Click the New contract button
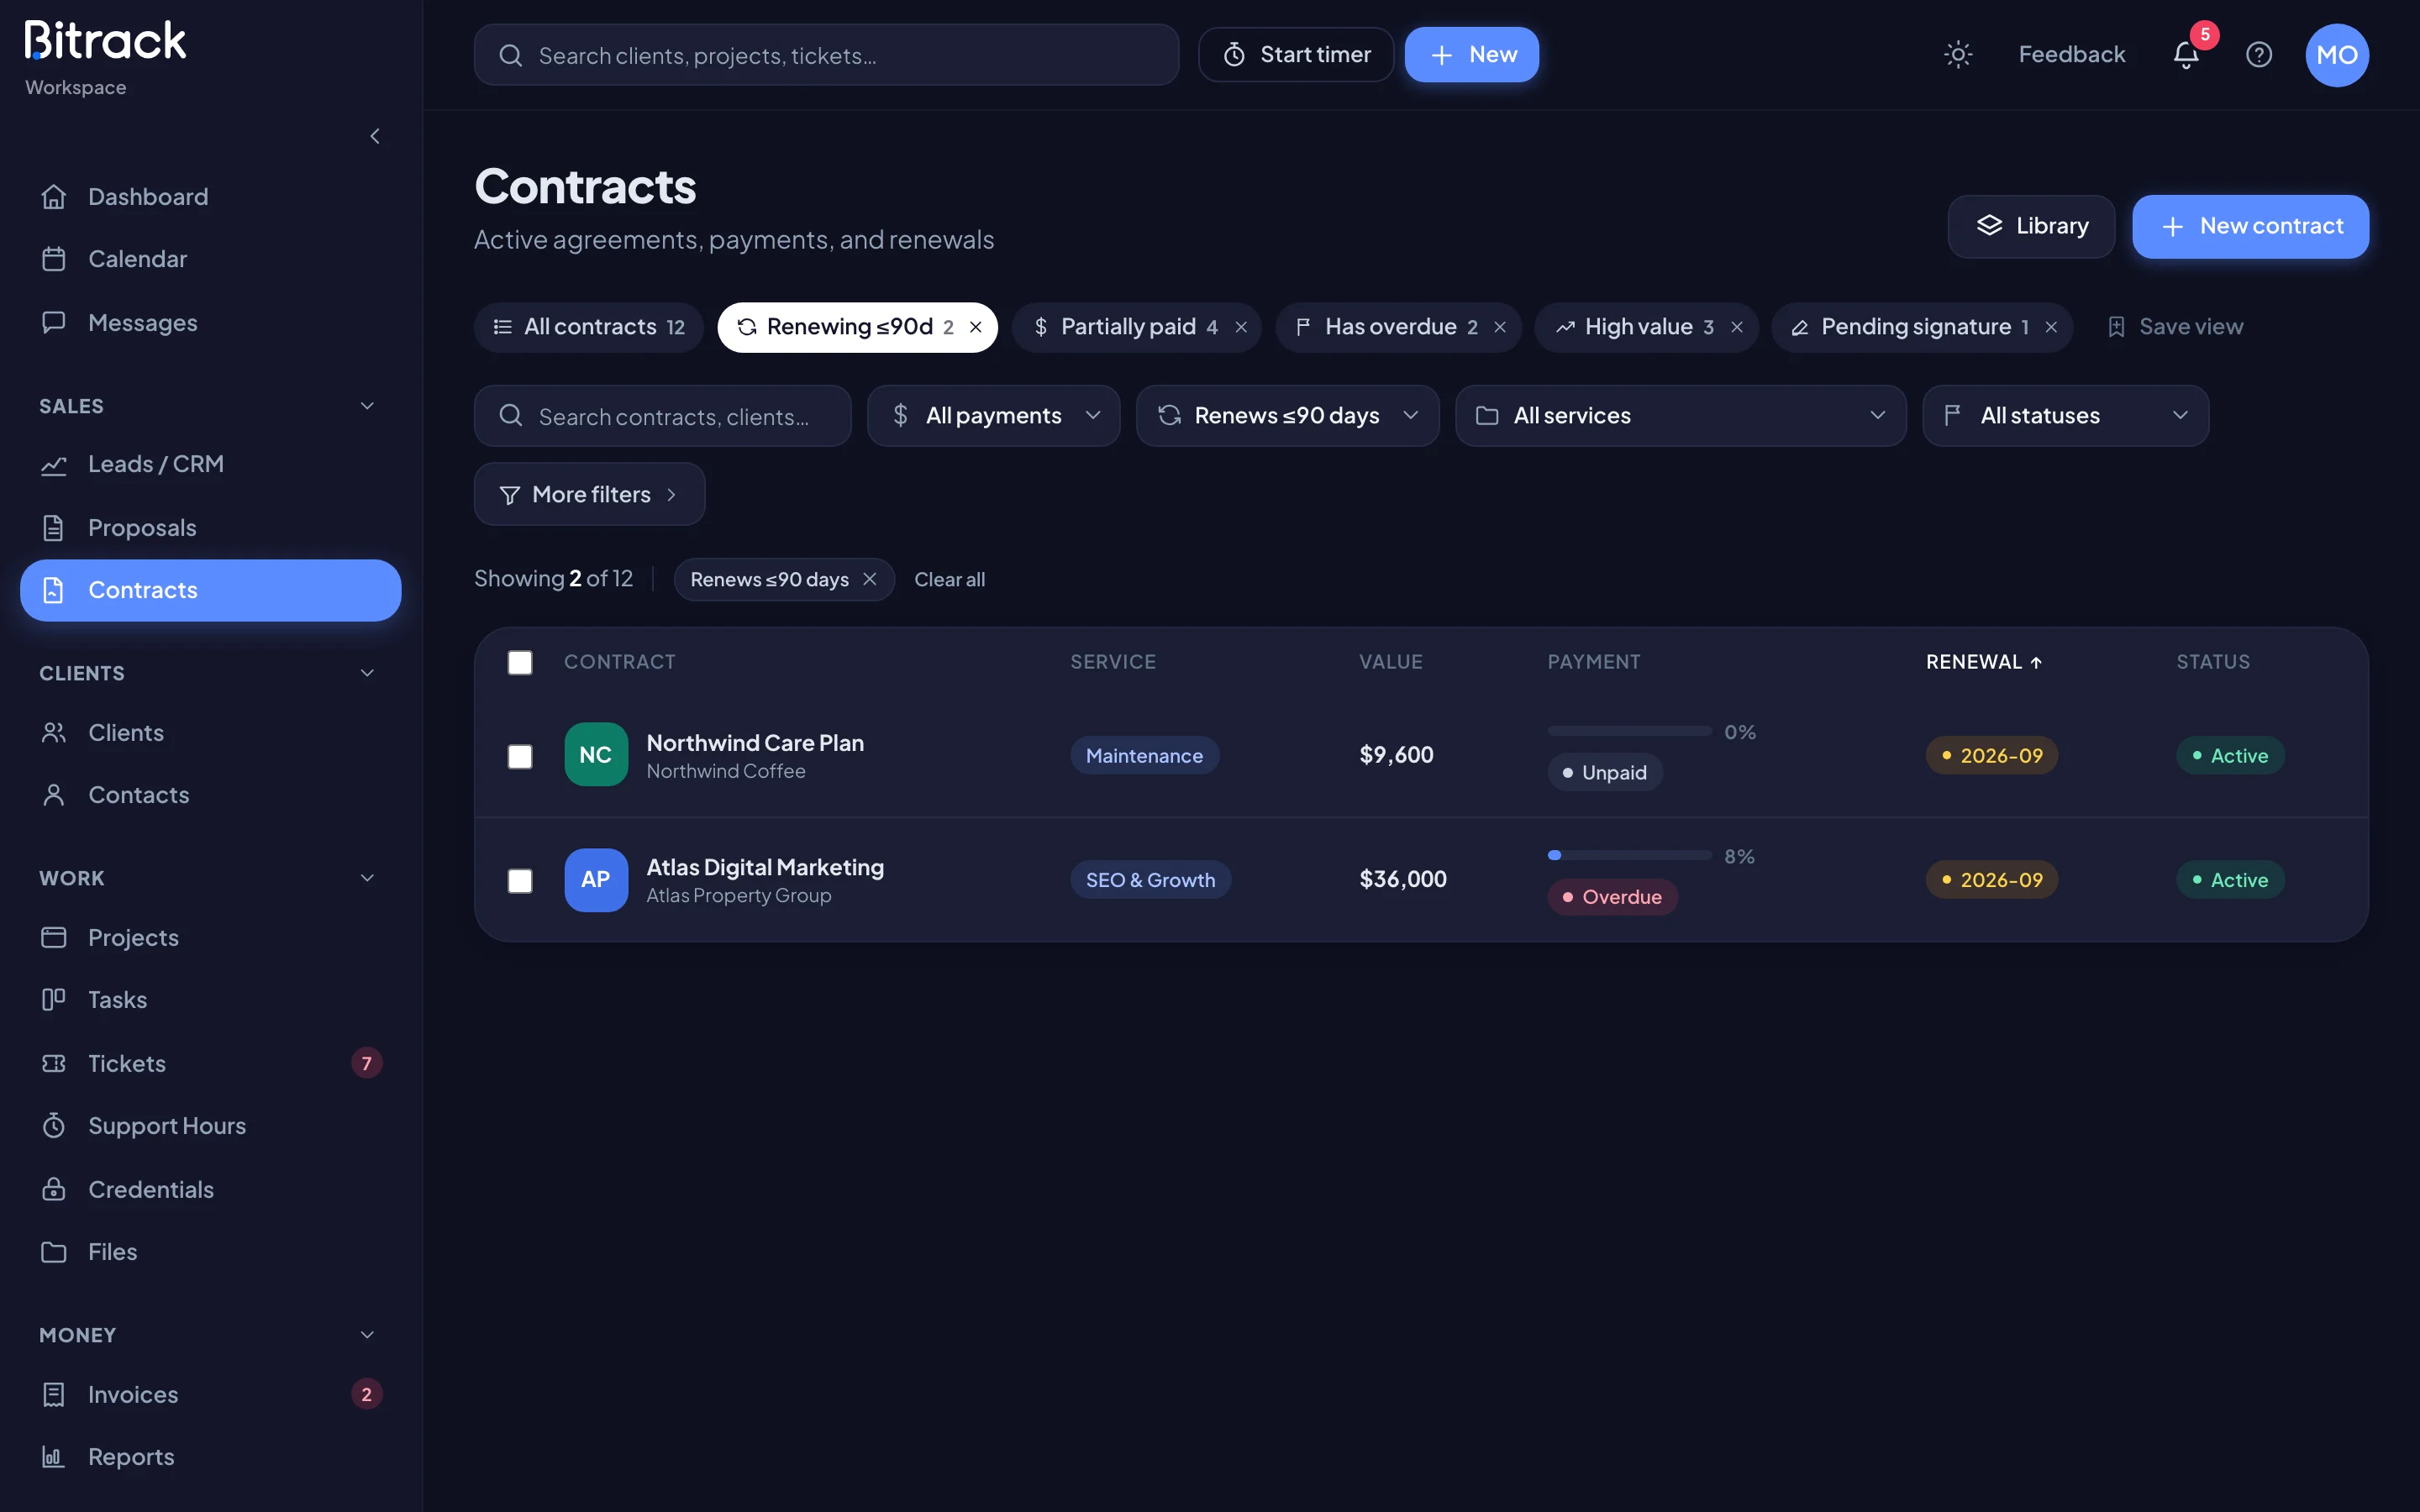2420x1512 pixels. tap(2250, 227)
